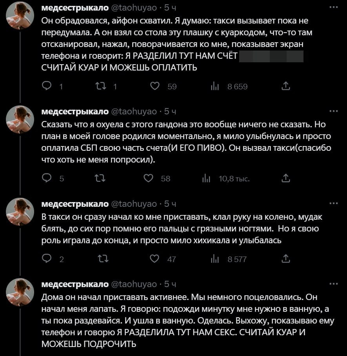The height and width of the screenshot is (356, 347).
Task: Open the tweet text starting with 'Дома он начал'
Action: tap(188, 321)
